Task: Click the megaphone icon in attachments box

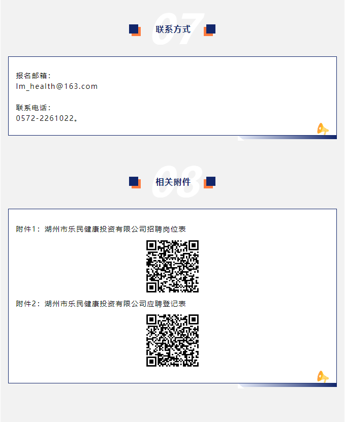Action: (323, 376)
